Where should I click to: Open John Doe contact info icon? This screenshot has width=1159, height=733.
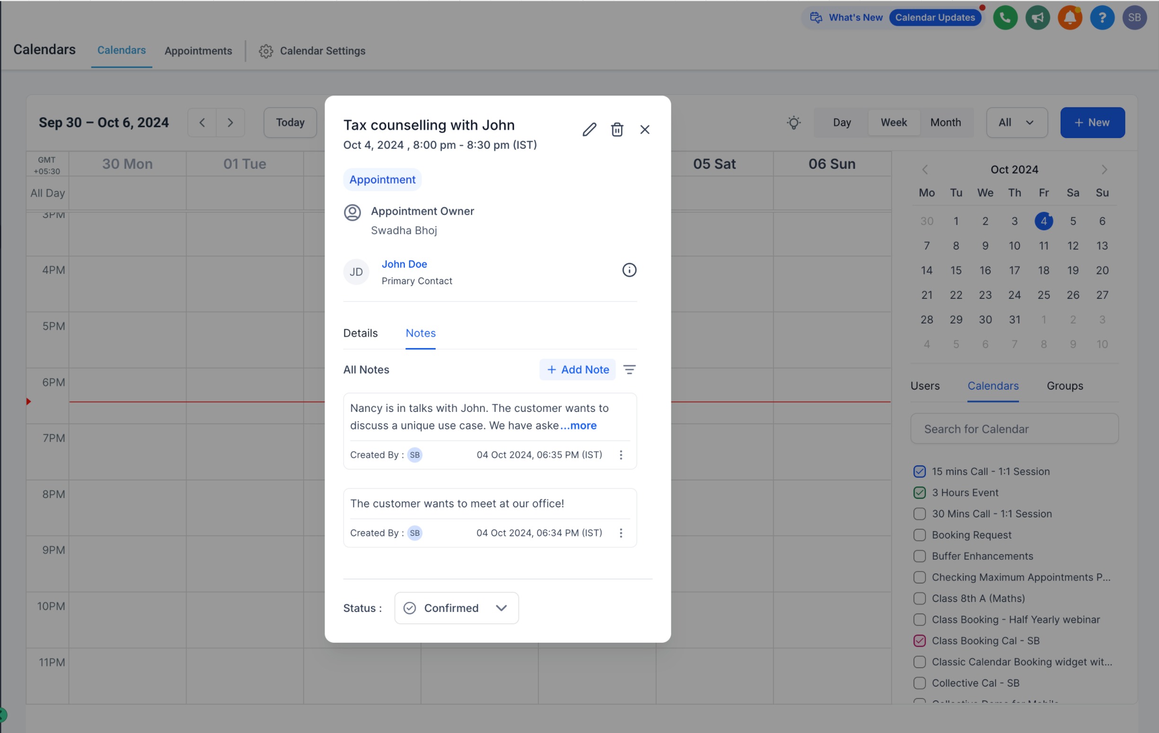(629, 270)
